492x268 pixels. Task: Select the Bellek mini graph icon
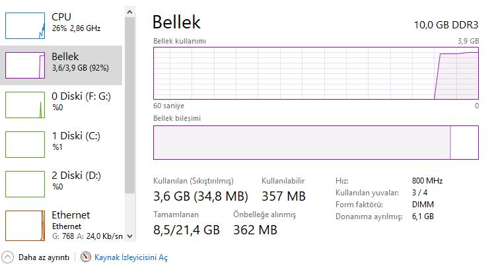25,65
